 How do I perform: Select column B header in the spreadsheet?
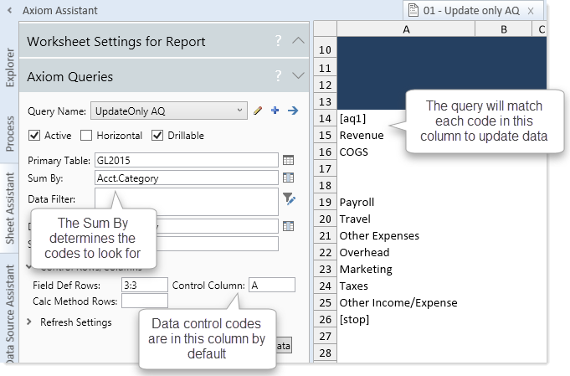(503, 30)
